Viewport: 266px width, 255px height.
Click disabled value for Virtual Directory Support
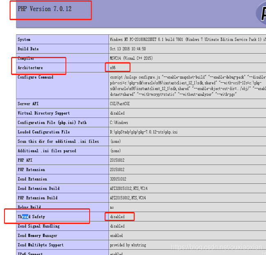[117, 113]
